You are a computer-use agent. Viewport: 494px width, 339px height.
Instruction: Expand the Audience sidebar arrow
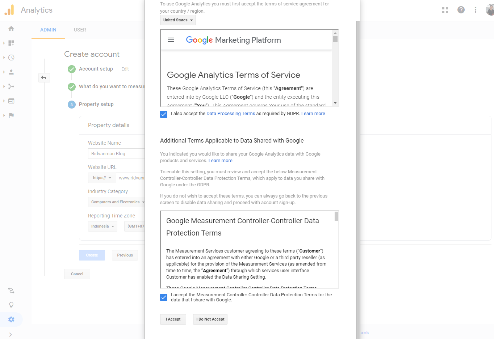(4, 72)
